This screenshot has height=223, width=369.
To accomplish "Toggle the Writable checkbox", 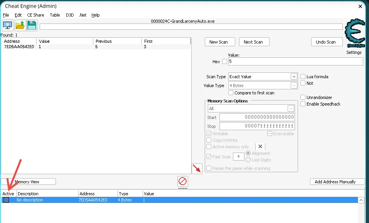I will tap(209, 134).
